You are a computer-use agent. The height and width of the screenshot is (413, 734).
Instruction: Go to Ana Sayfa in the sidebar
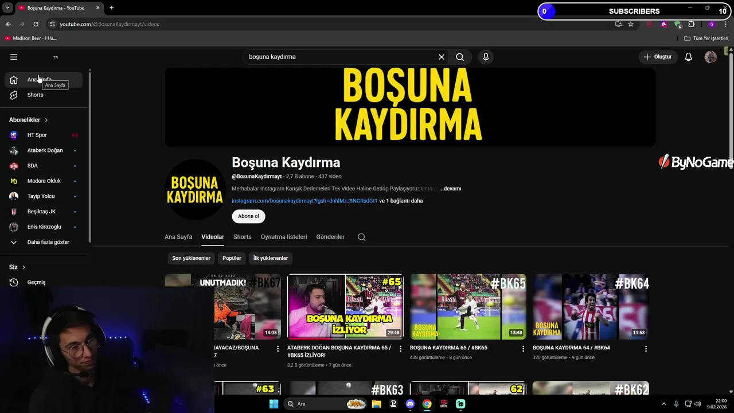coord(44,80)
